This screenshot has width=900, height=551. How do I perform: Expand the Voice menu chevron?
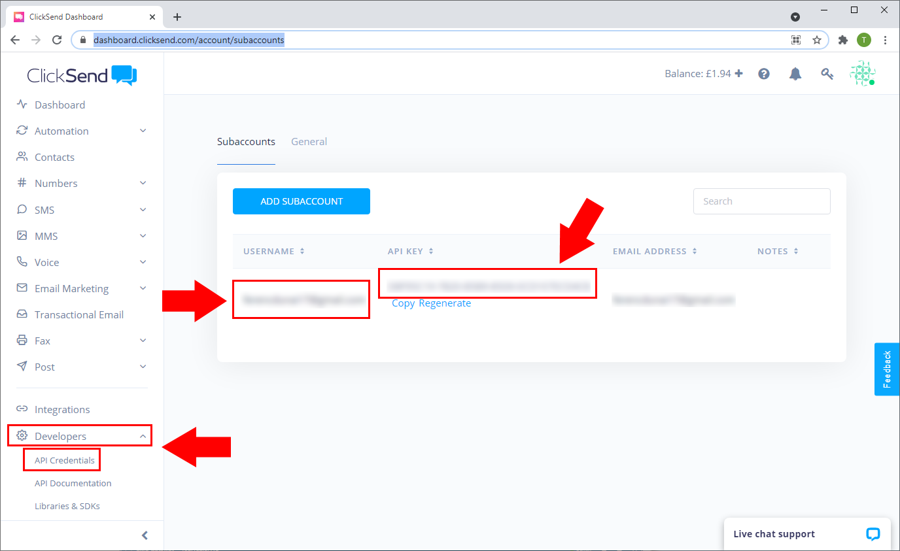pyautogui.click(x=143, y=262)
